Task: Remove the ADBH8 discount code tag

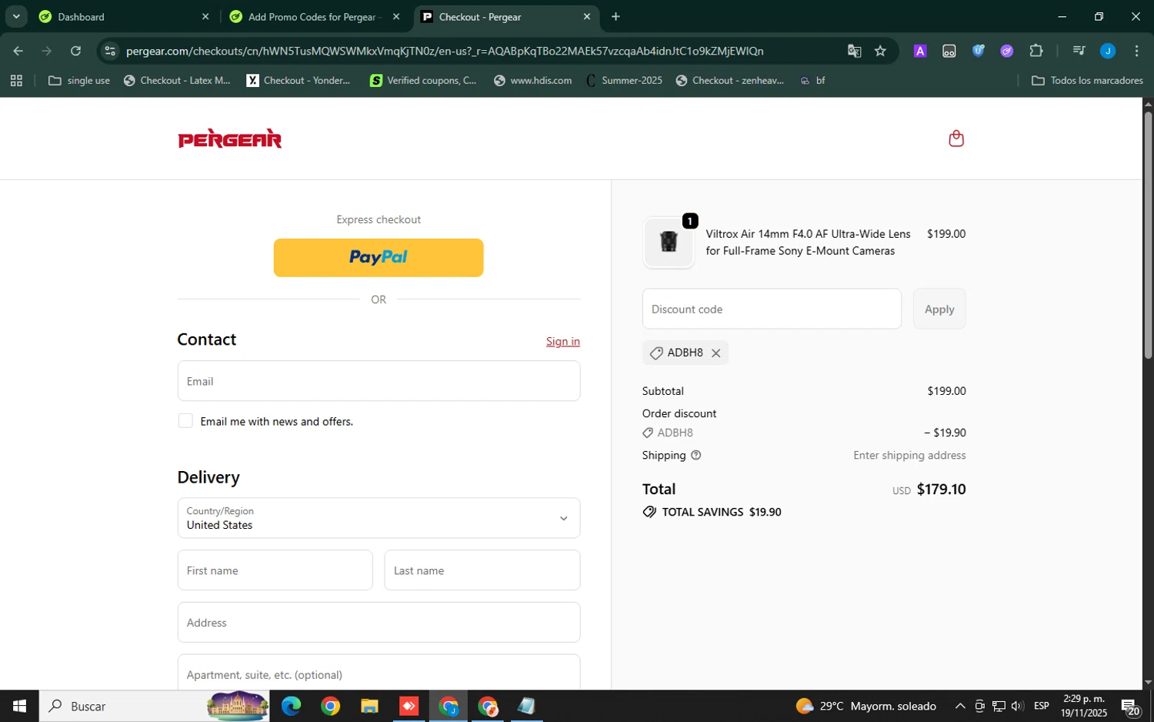Action: point(715,353)
